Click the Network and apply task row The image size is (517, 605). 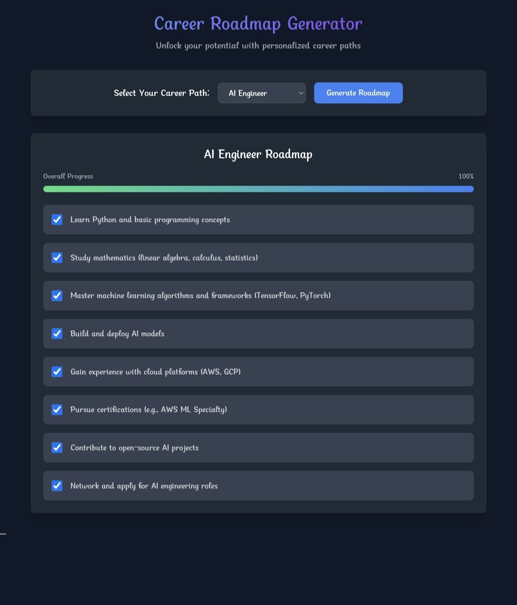coord(258,485)
